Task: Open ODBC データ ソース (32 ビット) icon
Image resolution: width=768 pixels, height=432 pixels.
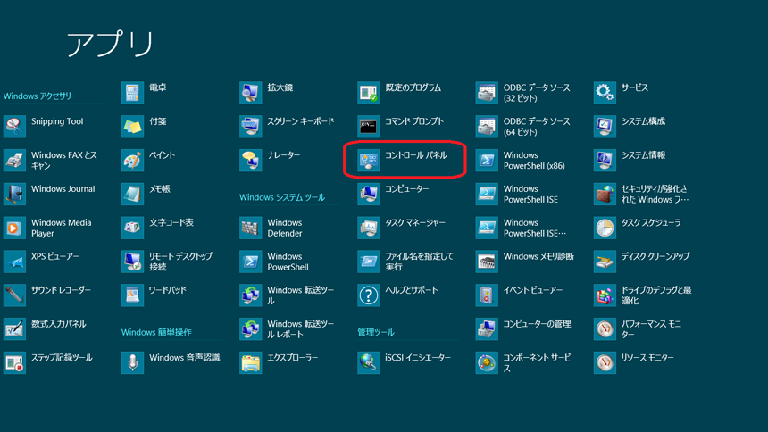Action: point(487,93)
